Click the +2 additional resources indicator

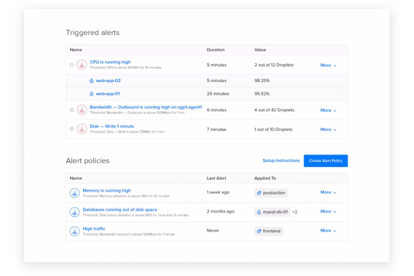tap(295, 212)
